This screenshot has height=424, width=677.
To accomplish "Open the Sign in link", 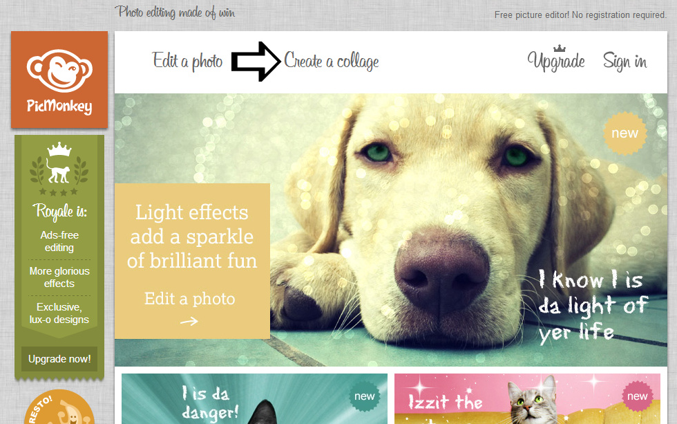I will click(624, 61).
